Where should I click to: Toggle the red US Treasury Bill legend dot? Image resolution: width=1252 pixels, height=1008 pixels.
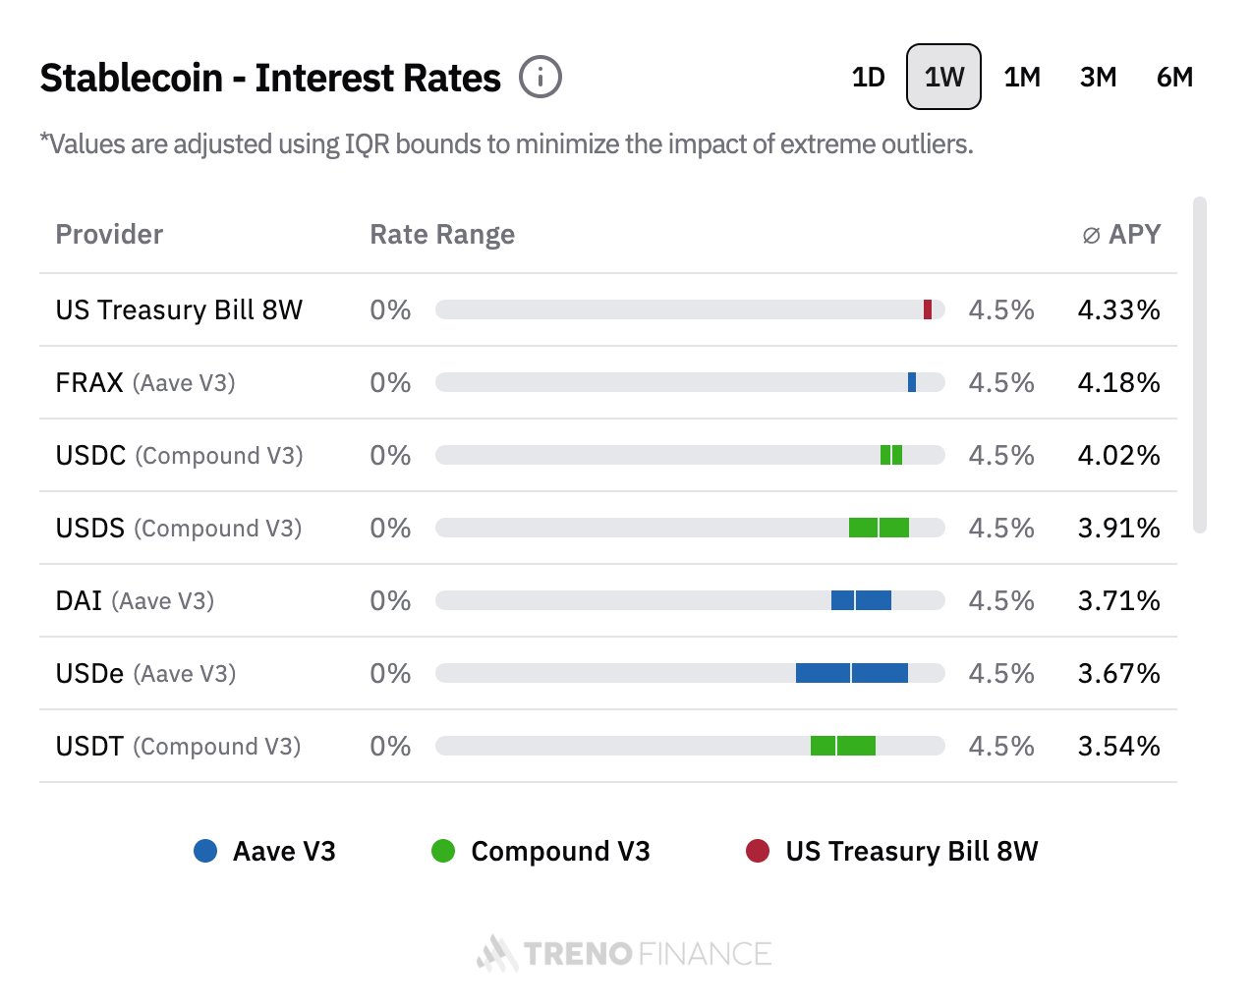(758, 851)
